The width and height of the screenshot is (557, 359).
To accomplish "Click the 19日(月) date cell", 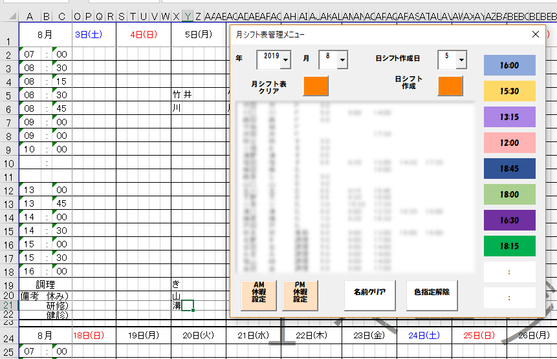I will point(144,335).
